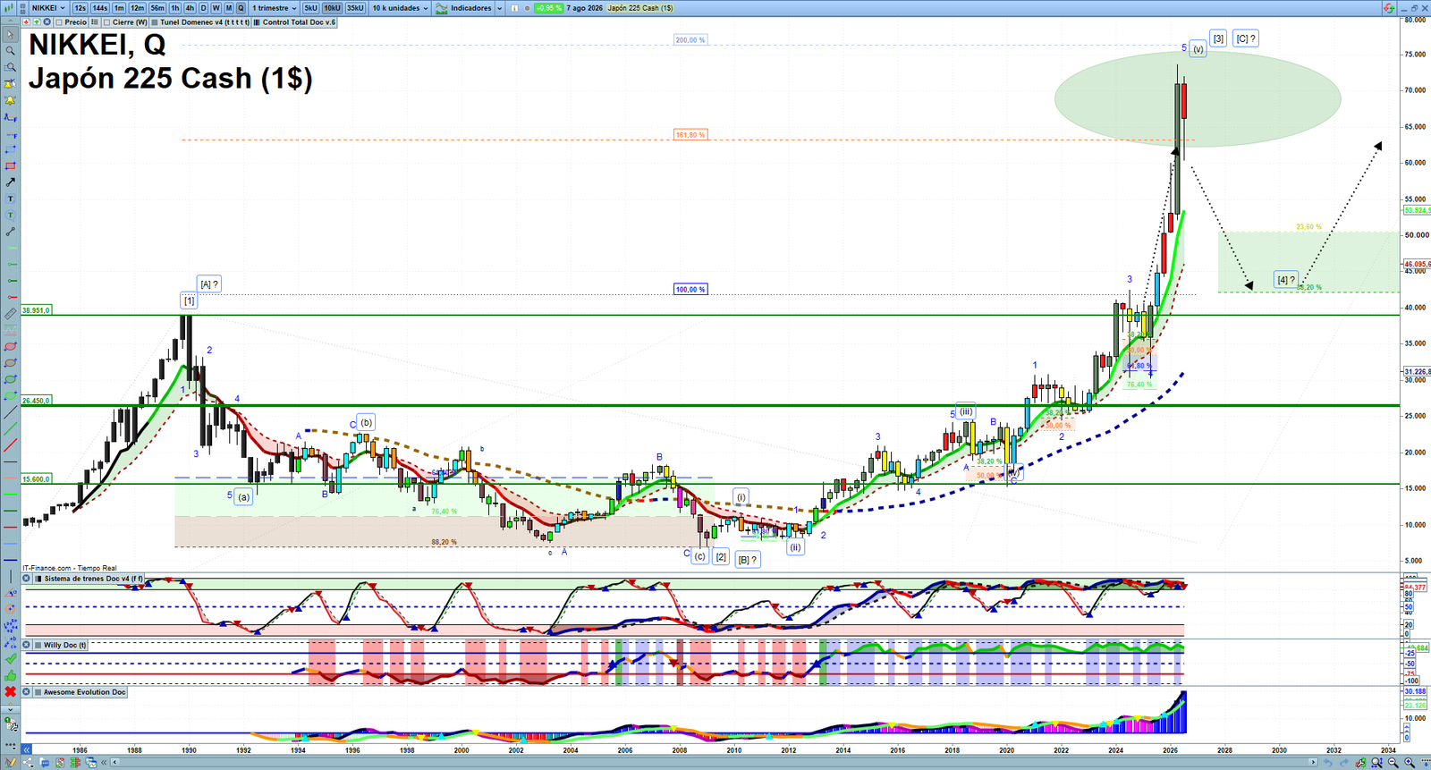Select the speech bubble text tool
The width and height of the screenshot is (1431, 770).
(x=10, y=215)
